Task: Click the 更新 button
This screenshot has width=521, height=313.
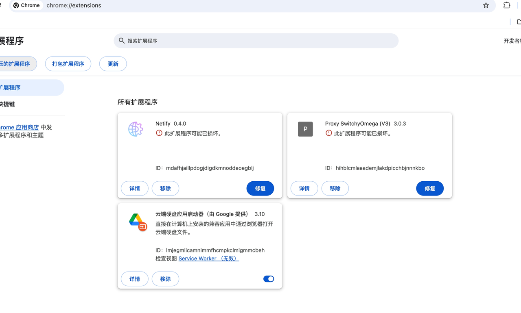Action: click(113, 64)
